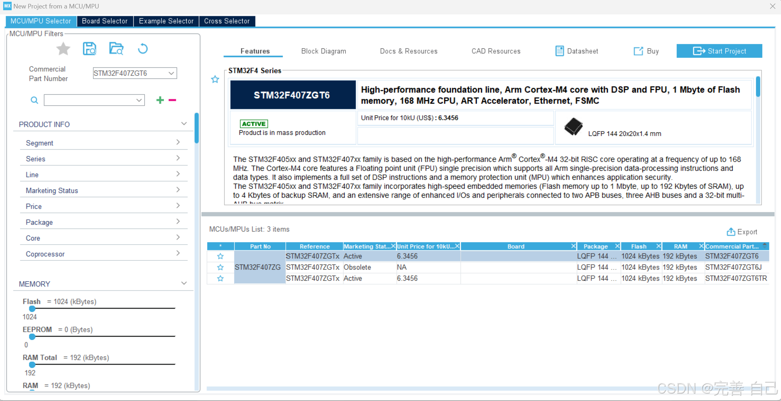Click the red minus remove-filter icon
Screen dimensions: 781x401
(172, 100)
